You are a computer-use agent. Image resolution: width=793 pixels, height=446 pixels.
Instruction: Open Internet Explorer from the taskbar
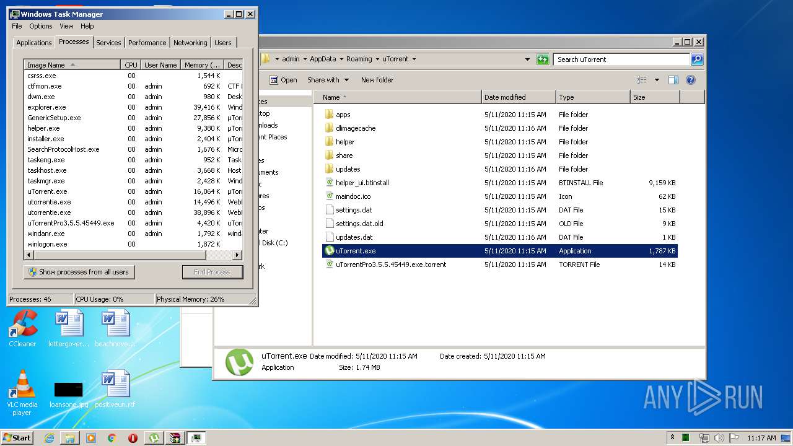coord(50,438)
